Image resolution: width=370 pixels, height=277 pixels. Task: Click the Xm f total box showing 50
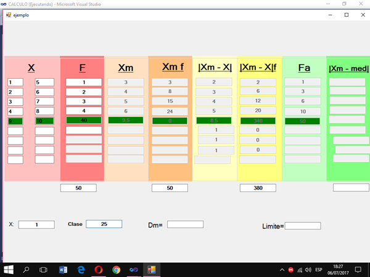point(170,188)
